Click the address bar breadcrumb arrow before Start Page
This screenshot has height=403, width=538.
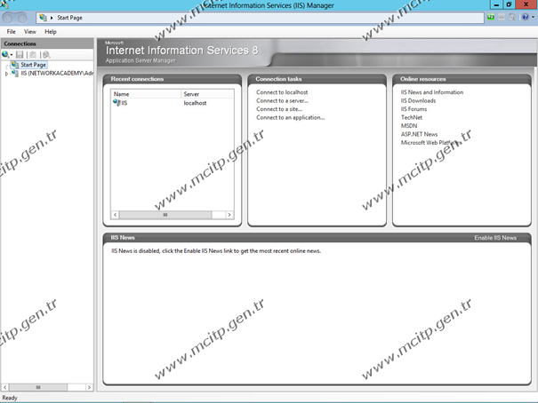click(x=52, y=18)
